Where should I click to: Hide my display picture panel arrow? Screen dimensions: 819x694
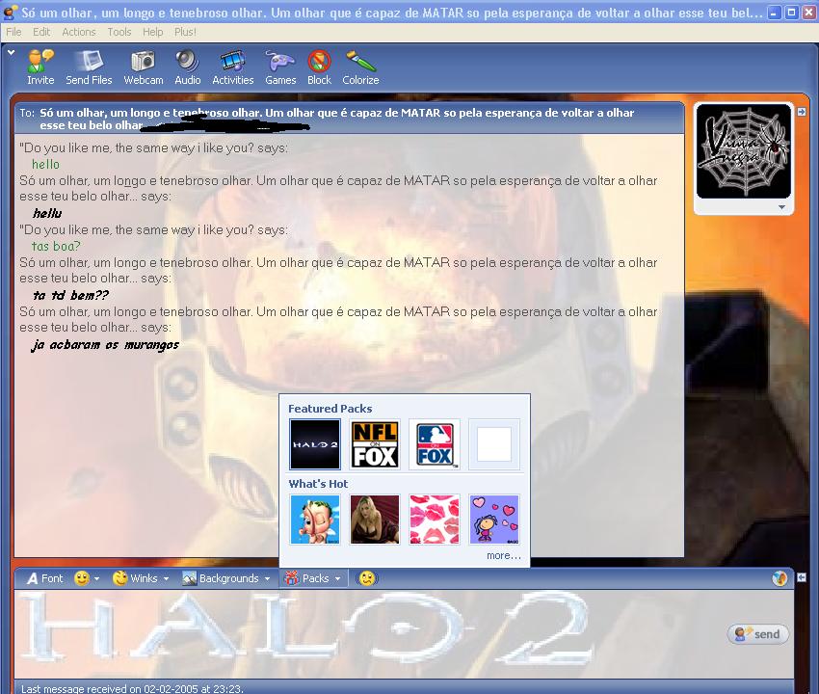click(802, 577)
